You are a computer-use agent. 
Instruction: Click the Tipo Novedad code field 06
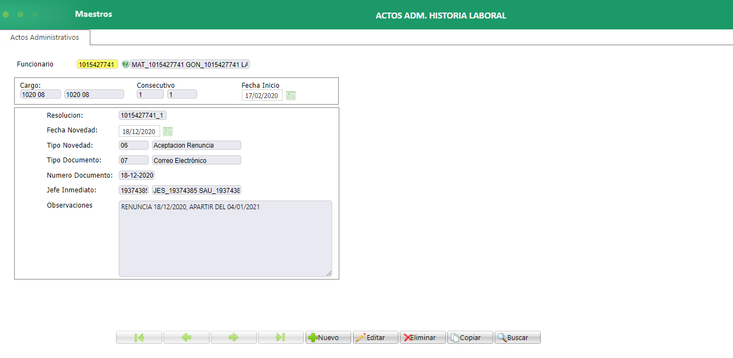(133, 145)
